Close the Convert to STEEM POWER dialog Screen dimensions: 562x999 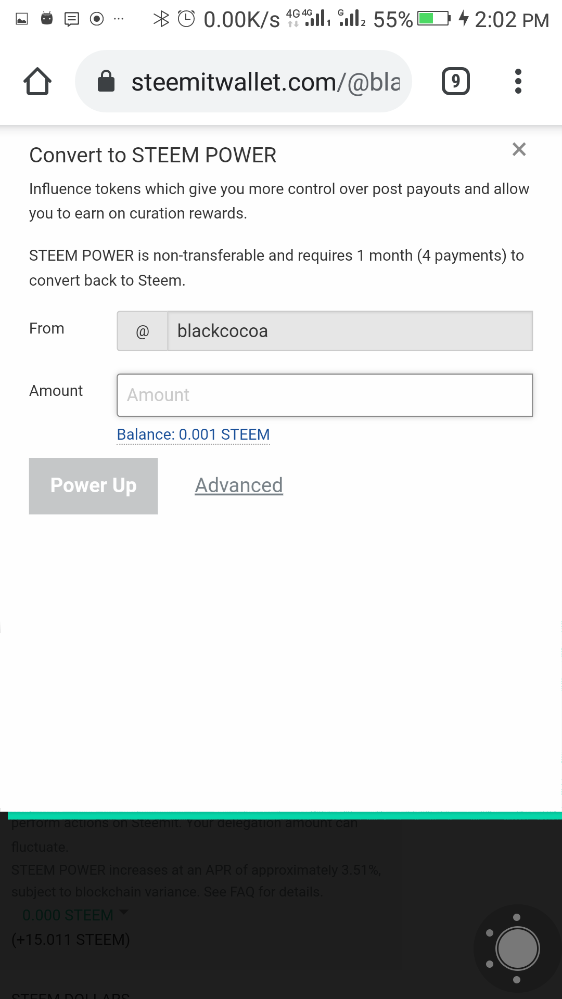pyautogui.click(x=519, y=149)
